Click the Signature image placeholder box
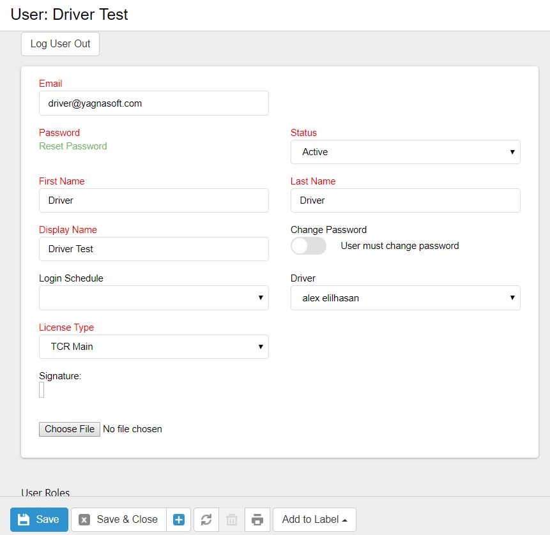This screenshot has width=550, height=535. [x=42, y=390]
